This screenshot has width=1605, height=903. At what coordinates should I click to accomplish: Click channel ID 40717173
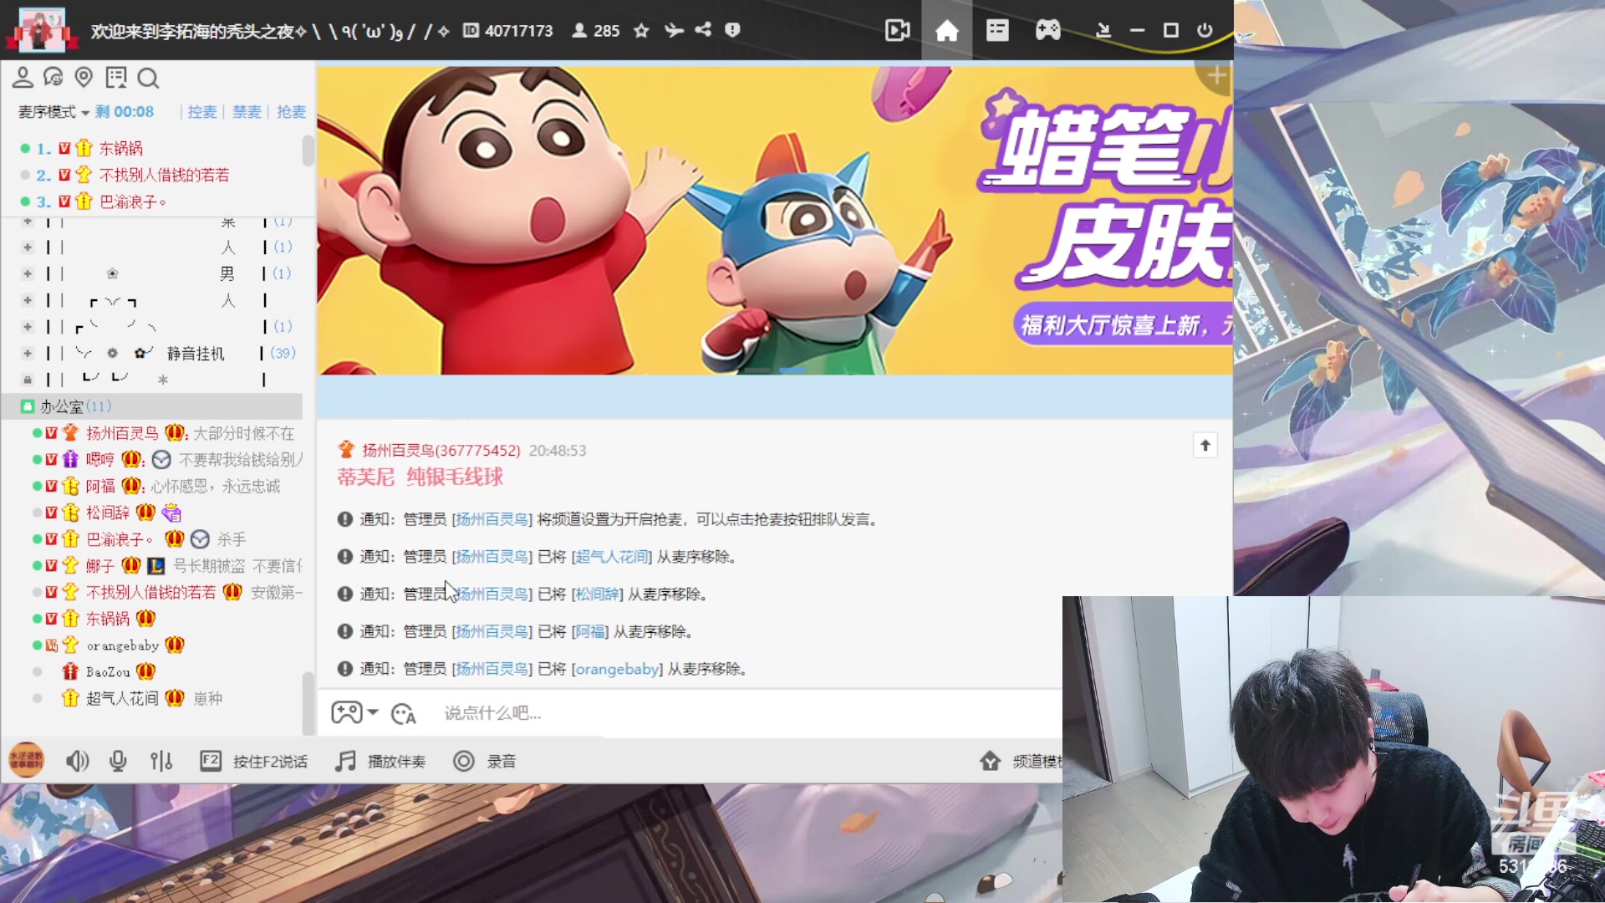click(519, 30)
